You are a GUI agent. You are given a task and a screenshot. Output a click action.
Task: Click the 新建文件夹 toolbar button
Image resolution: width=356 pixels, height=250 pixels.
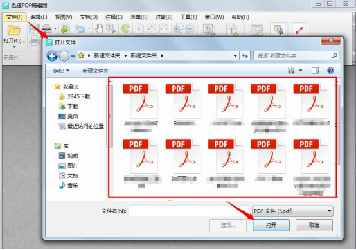[x=95, y=71]
